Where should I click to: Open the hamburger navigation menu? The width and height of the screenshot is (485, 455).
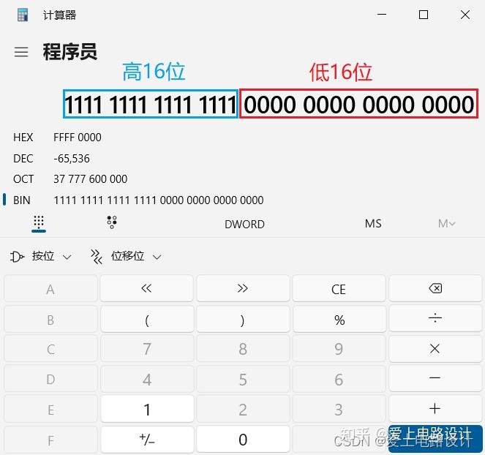point(21,52)
